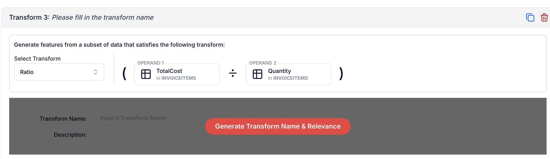Click the table icon beside TotalCost

(x=146, y=74)
